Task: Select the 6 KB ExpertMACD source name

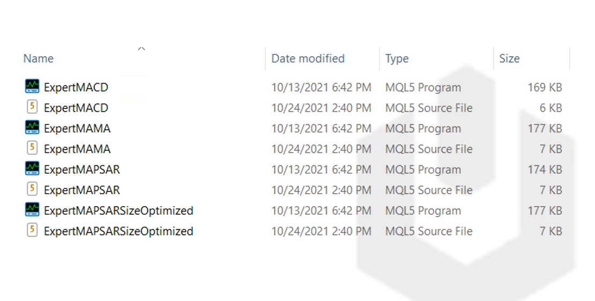Action: click(76, 108)
